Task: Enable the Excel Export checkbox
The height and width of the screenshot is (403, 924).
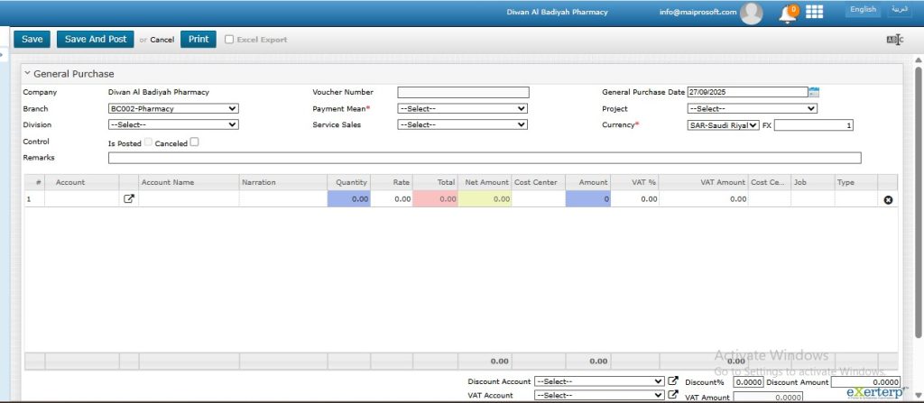Action: pyautogui.click(x=229, y=40)
